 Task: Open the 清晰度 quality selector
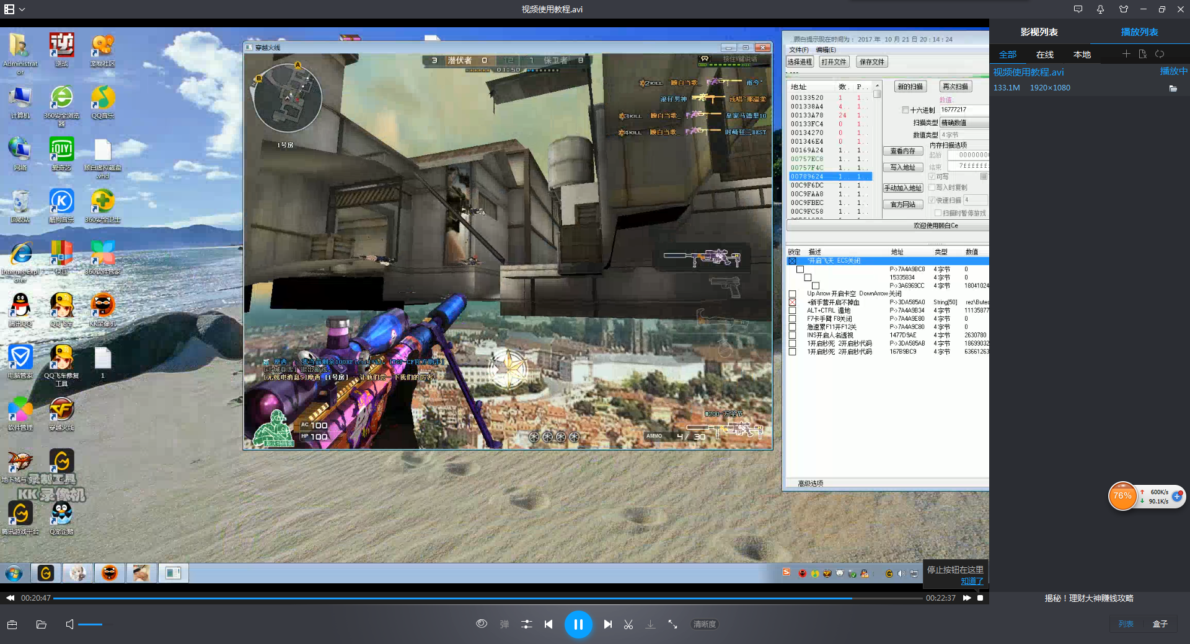click(704, 624)
